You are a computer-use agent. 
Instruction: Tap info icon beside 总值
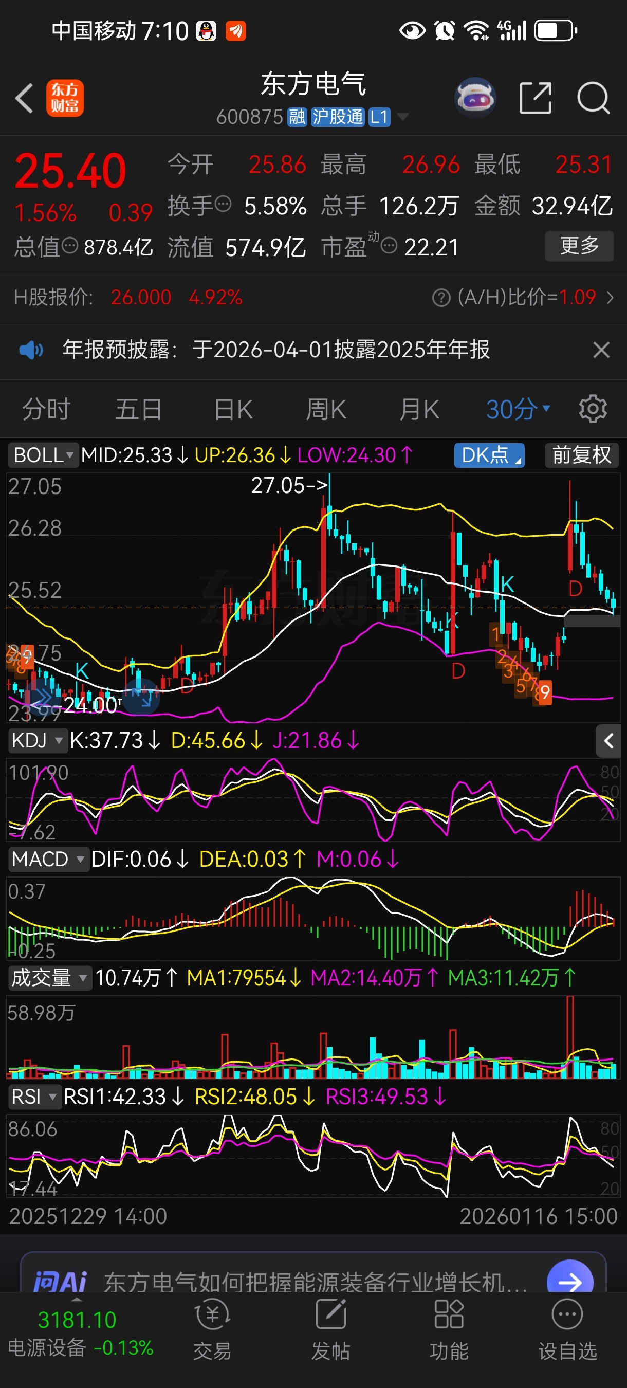click(x=70, y=247)
